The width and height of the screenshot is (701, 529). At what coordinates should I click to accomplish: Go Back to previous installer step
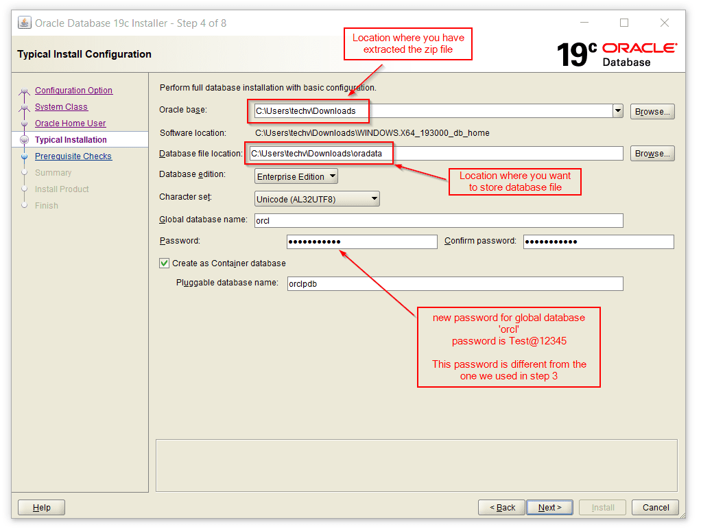pyautogui.click(x=501, y=508)
